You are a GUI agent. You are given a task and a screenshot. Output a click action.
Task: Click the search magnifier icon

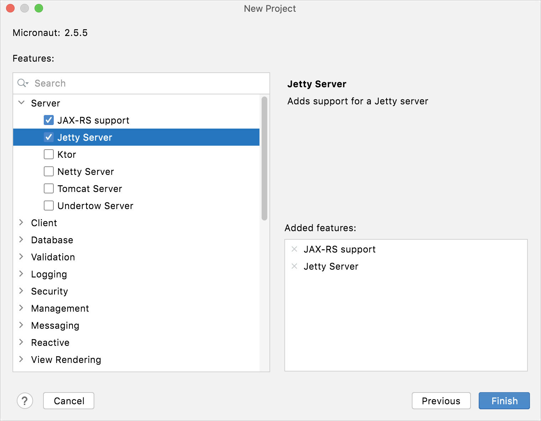(22, 83)
